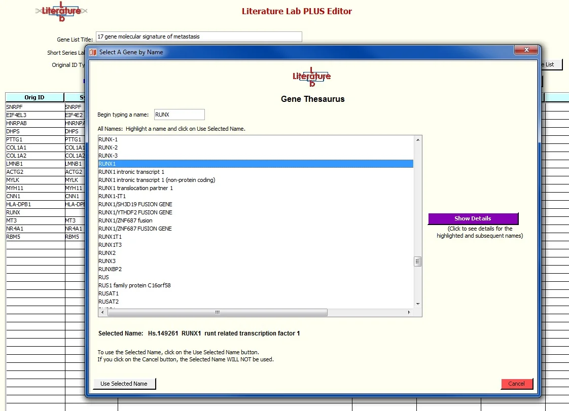This screenshot has height=411, width=569.
Task: Click NR4A1 in Orig ID column
Action: pyautogui.click(x=35, y=229)
